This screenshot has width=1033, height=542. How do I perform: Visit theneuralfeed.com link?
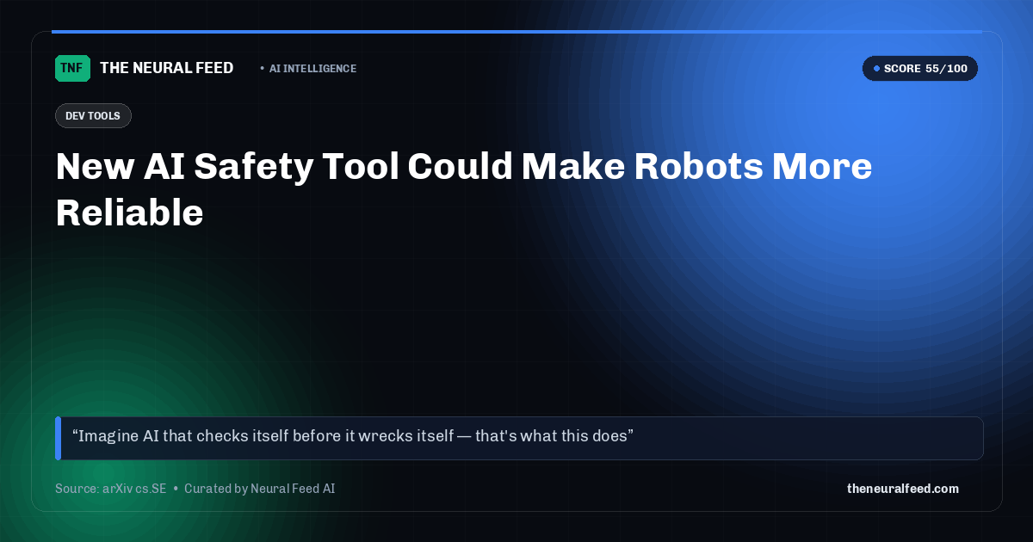click(903, 489)
